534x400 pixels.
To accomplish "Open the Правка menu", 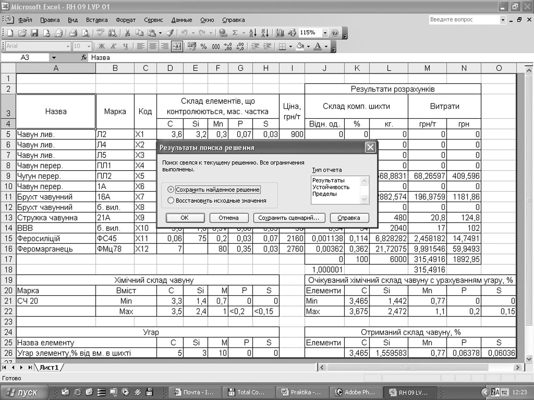I will [x=50, y=20].
